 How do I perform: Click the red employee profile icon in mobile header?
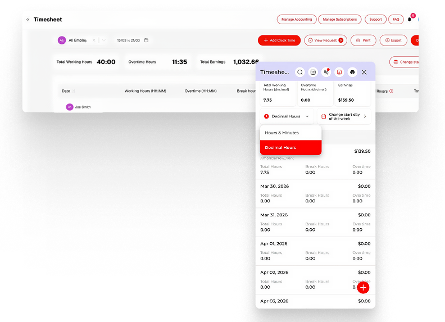click(339, 72)
